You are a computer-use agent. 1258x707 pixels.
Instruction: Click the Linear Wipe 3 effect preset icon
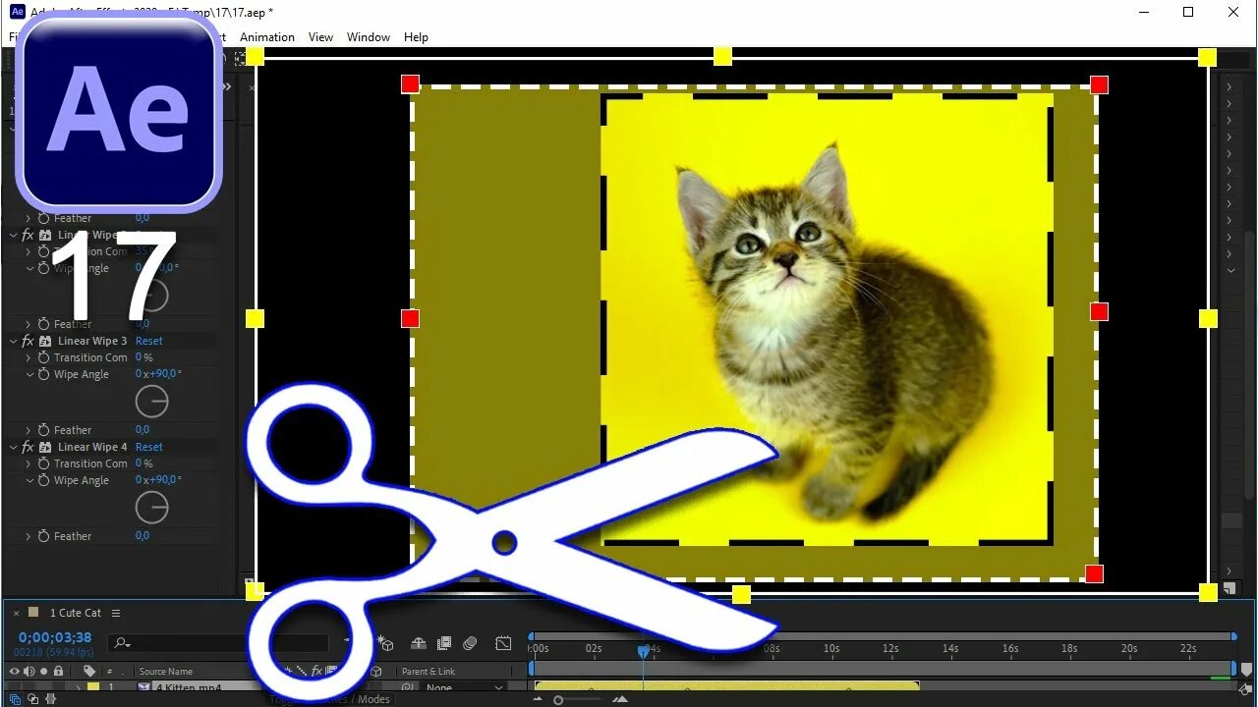point(45,341)
